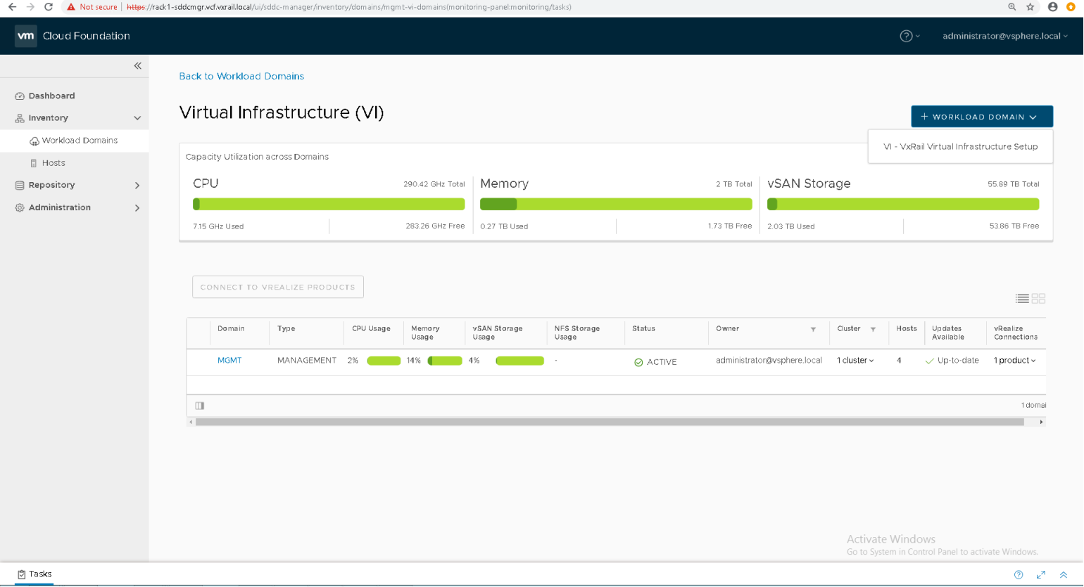Viewport: 1084px width, 587px height.
Task: Choose VI - VxRail Virtual Infrastructure Setup
Action: (x=960, y=147)
